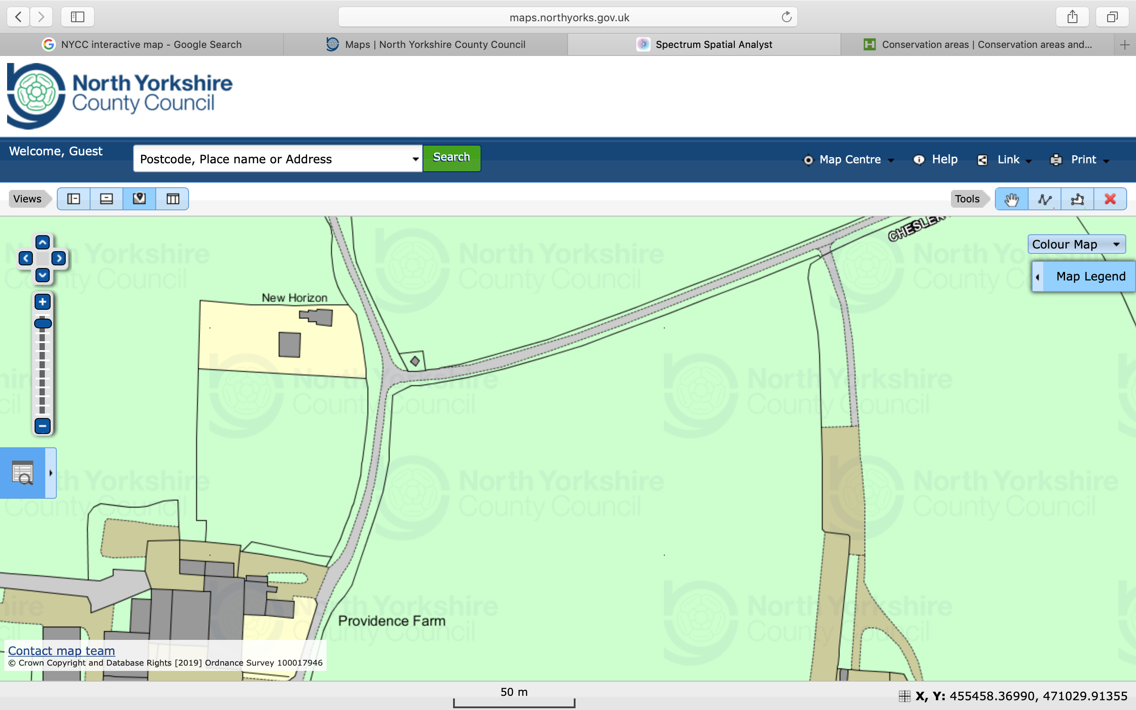Open the Colour Map dropdown

tap(1077, 244)
